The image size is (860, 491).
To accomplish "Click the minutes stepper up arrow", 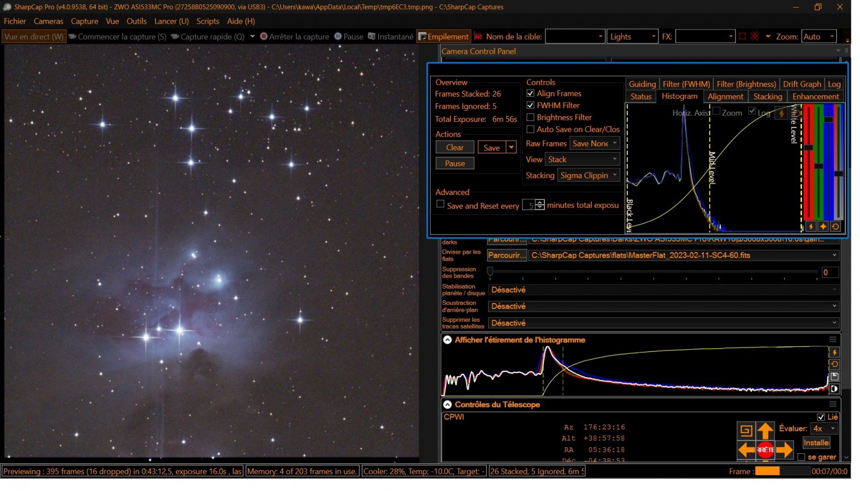I will (x=540, y=202).
